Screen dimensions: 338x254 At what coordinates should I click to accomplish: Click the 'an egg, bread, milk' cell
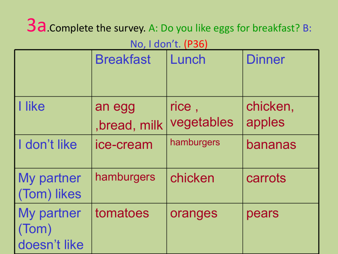pyautogui.click(x=129, y=116)
